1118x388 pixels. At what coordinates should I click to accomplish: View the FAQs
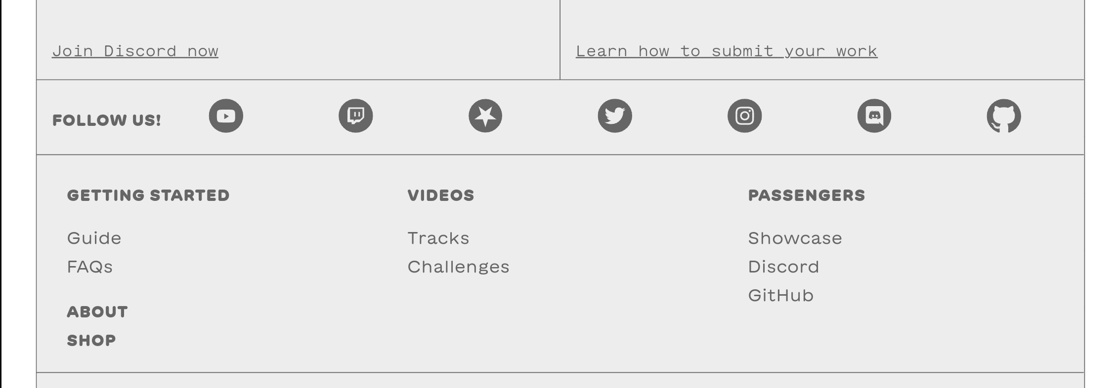point(90,267)
